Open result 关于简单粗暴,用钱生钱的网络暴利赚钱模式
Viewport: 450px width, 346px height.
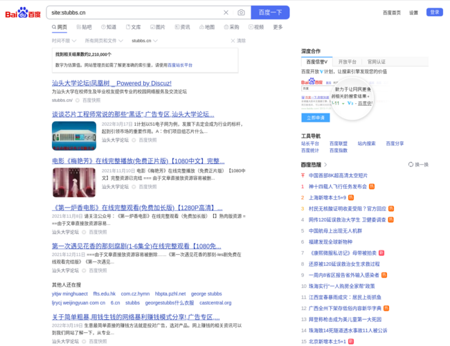pos(136,317)
